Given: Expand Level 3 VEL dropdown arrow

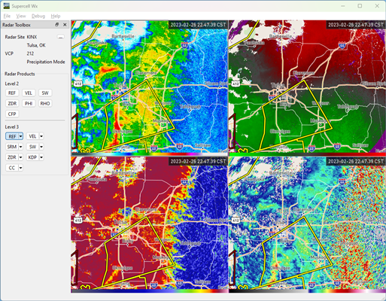Looking at the screenshot, I should point(41,136).
